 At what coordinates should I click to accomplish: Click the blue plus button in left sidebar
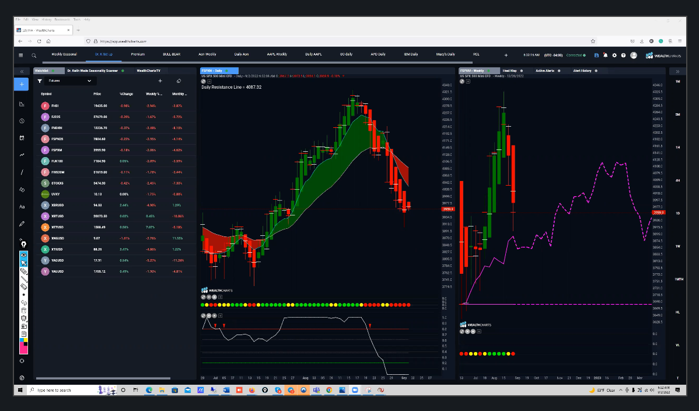[x=22, y=84]
